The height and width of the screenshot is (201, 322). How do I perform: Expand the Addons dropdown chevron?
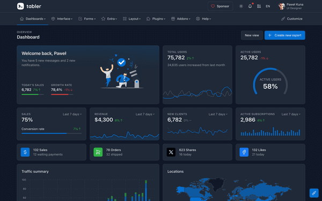tap(189, 19)
